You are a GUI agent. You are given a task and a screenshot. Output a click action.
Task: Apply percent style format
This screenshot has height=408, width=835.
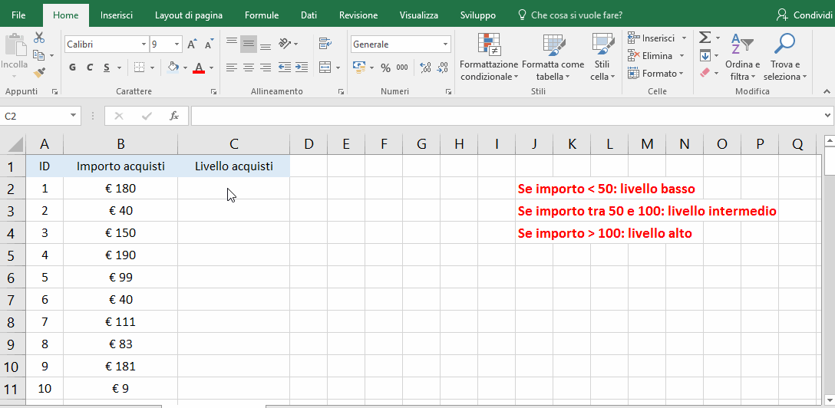pyautogui.click(x=385, y=67)
